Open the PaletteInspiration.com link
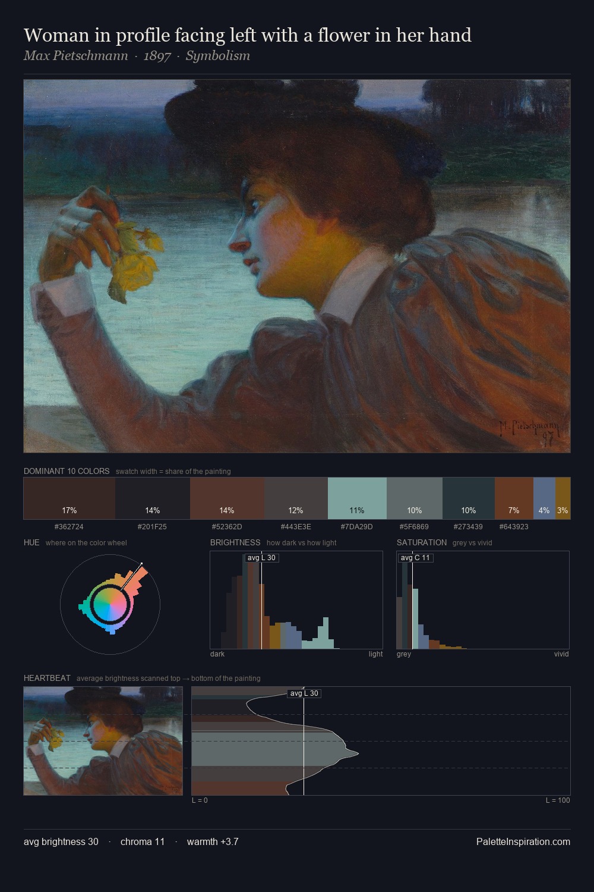 tap(523, 841)
